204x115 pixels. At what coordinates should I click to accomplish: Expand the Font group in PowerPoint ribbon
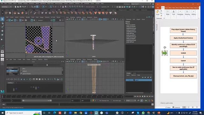click(173, 13)
